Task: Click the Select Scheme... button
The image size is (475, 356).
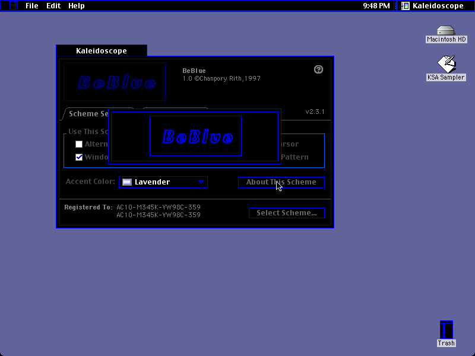Action: [287, 213]
